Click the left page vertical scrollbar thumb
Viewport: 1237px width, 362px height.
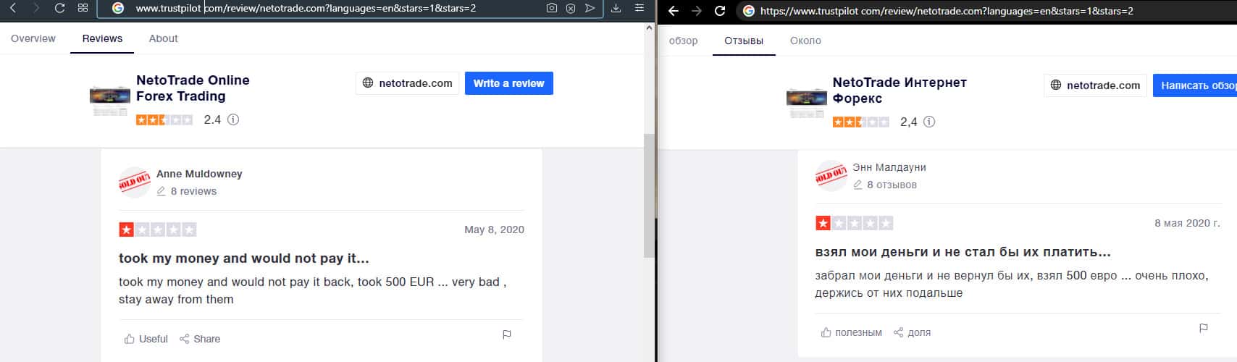point(649,195)
